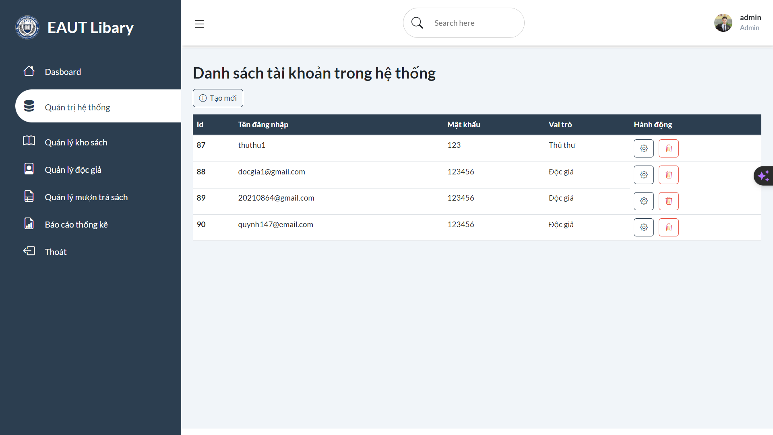Open the Quản lý mượn trả sách section
The image size is (773, 435).
[86, 197]
